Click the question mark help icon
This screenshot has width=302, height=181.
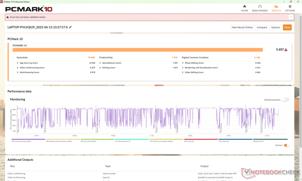291,17
